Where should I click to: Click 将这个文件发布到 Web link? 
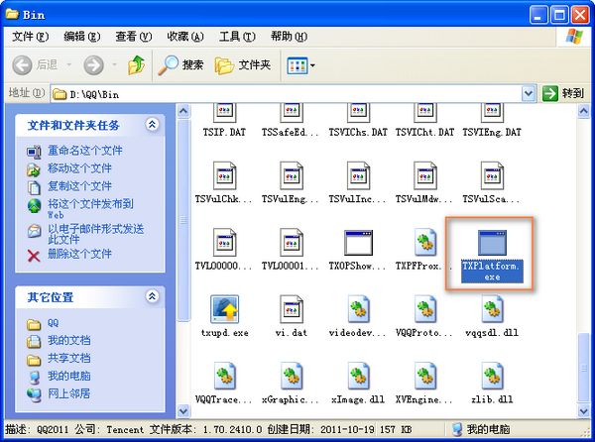coord(90,209)
